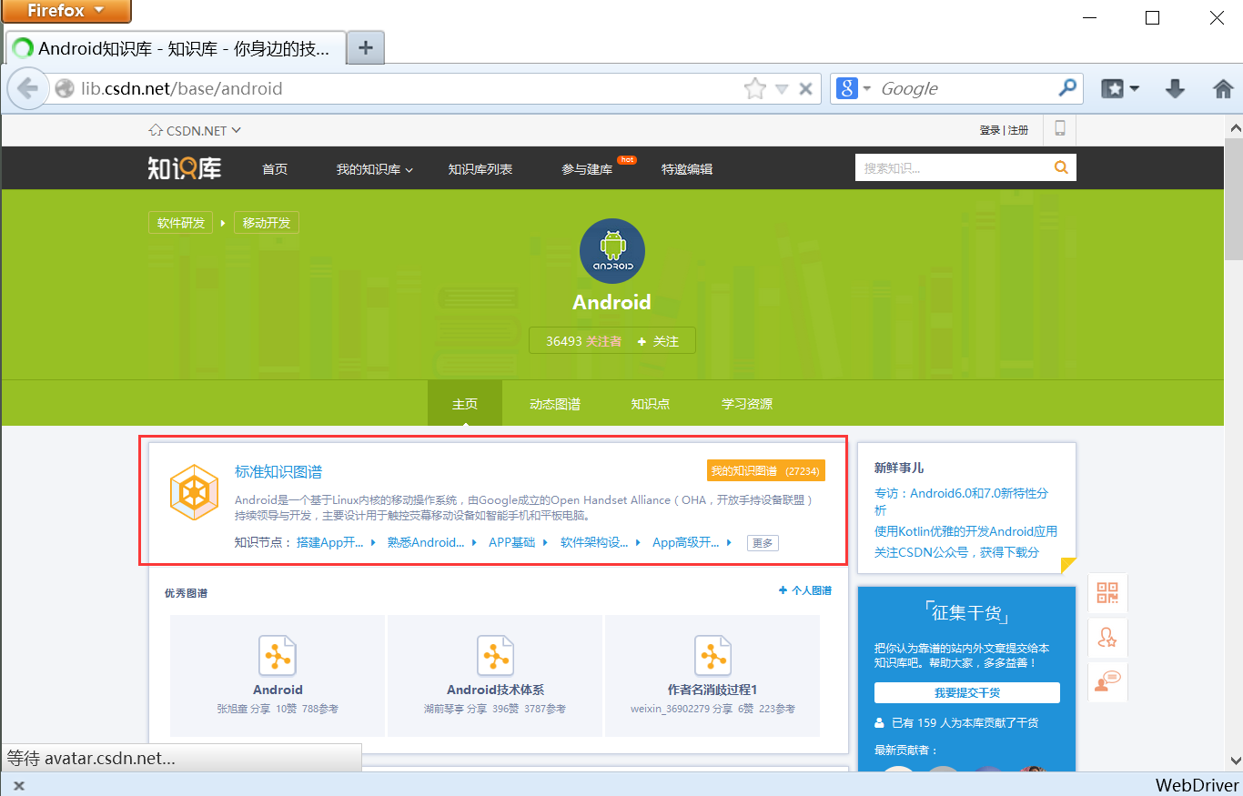
Task: Switch to the 知识点 tab
Action: (651, 403)
